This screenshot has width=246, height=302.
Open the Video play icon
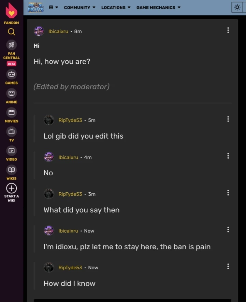[11, 150]
